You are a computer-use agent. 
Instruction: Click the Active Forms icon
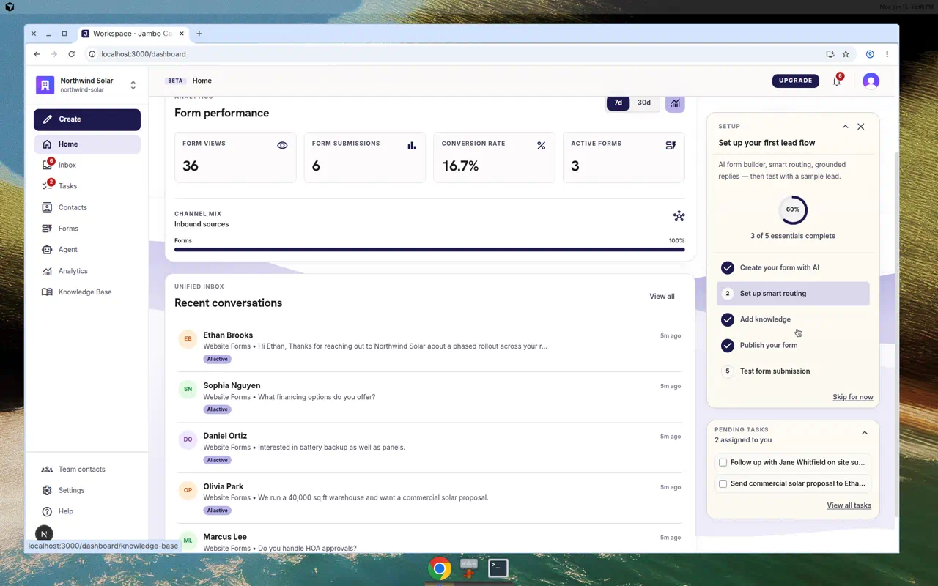tap(671, 146)
